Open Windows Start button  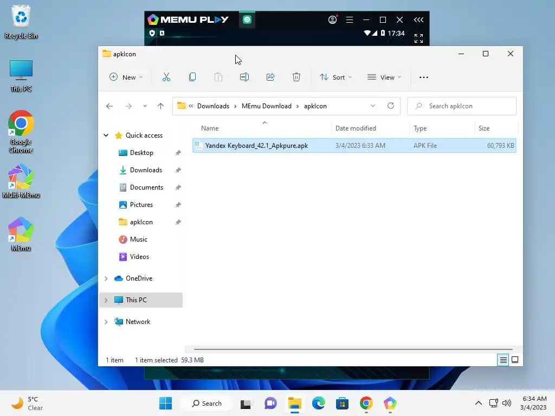click(165, 403)
